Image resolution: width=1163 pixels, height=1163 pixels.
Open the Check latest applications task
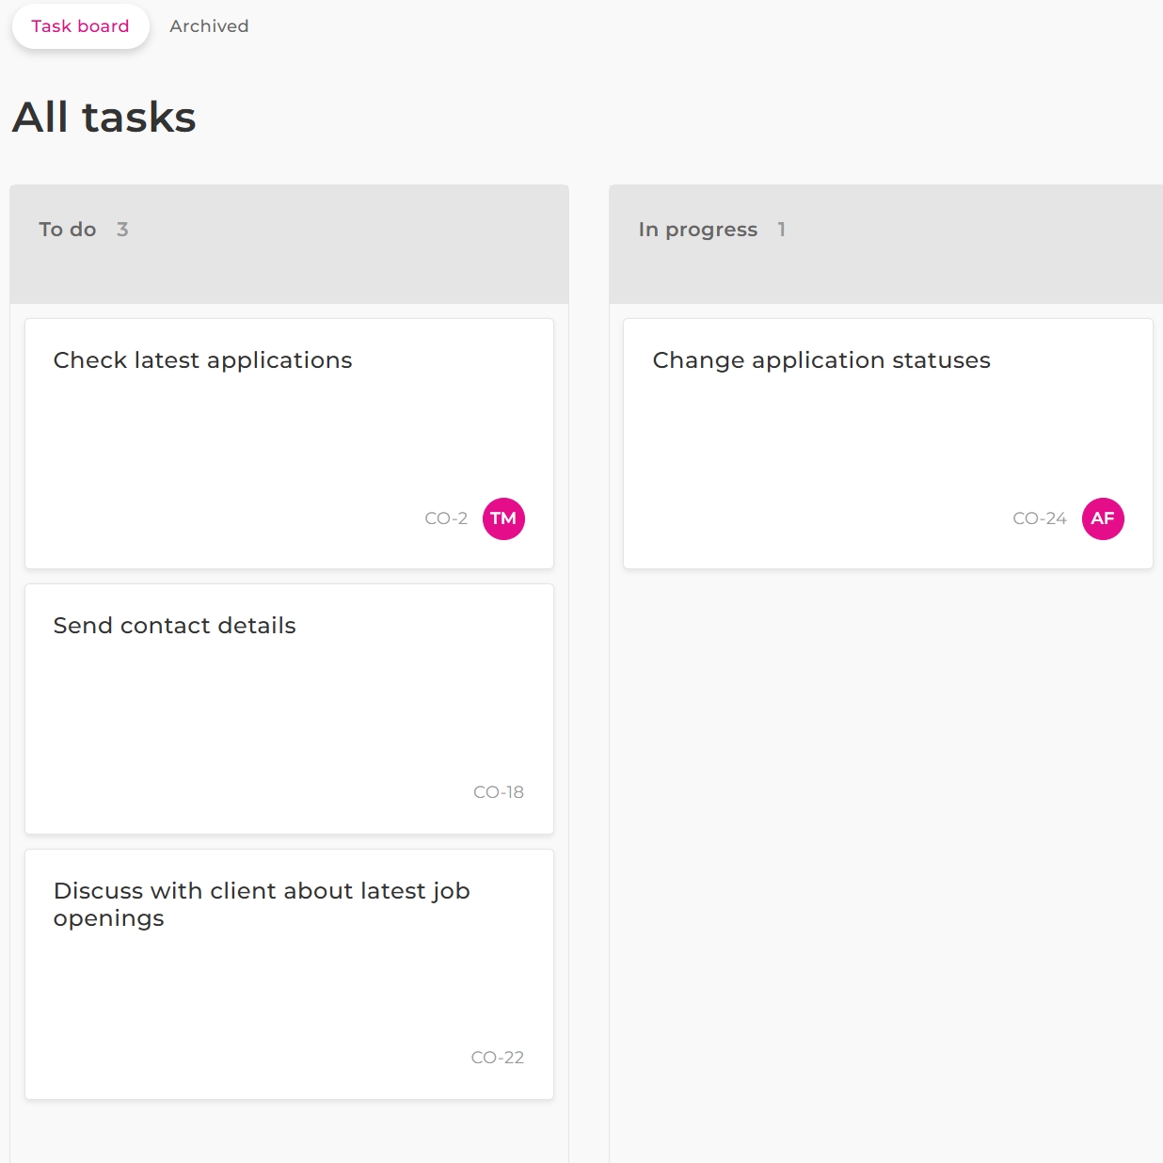(x=202, y=360)
